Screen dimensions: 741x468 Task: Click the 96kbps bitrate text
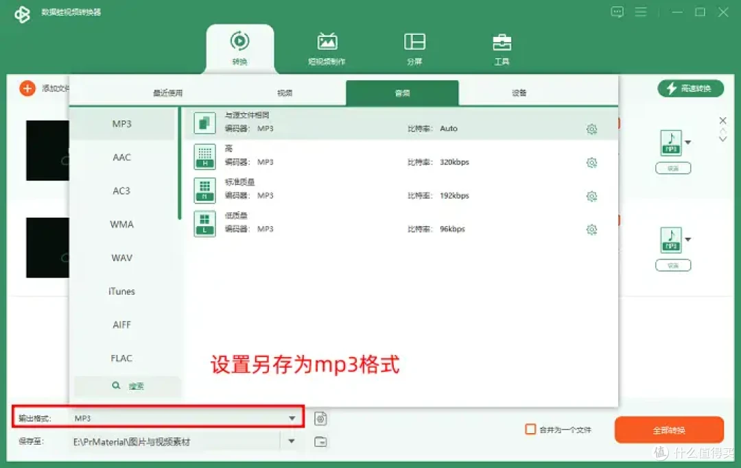pos(452,229)
